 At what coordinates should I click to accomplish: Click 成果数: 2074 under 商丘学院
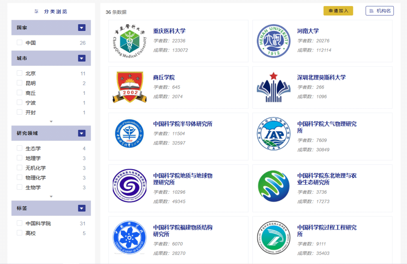[x=168, y=96]
